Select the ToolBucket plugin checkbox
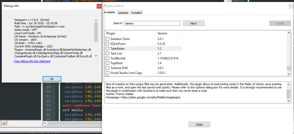Image resolution: width=294 pixels, height=134 pixels. [x=107, y=58]
